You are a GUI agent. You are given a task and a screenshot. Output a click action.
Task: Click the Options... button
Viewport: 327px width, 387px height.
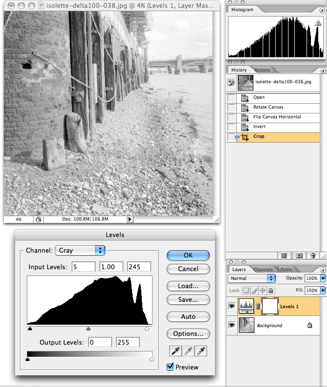pos(188,333)
